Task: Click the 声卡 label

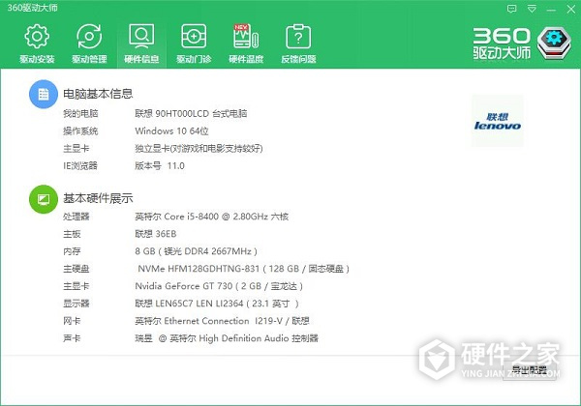Action: point(72,338)
